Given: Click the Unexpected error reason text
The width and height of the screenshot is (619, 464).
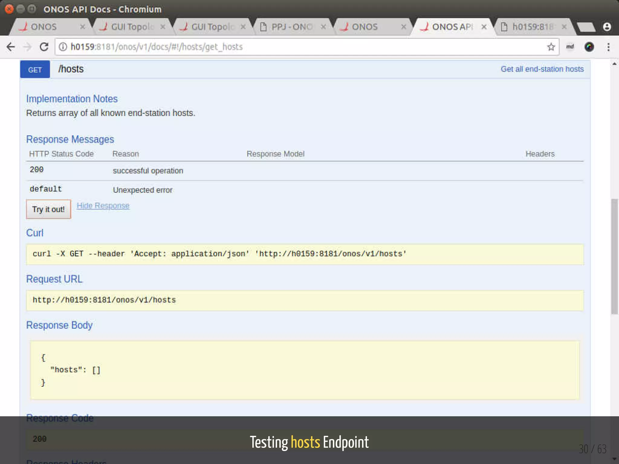Looking at the screenshot, I should point(143,190).
